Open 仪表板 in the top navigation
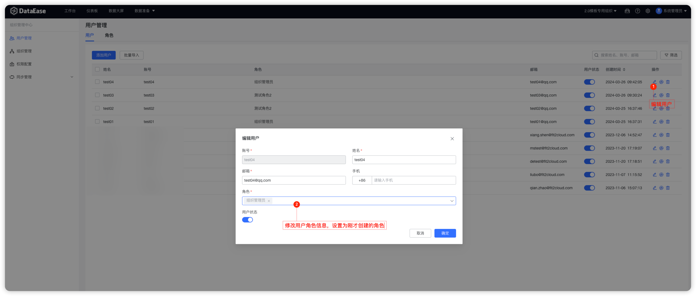 92,11
